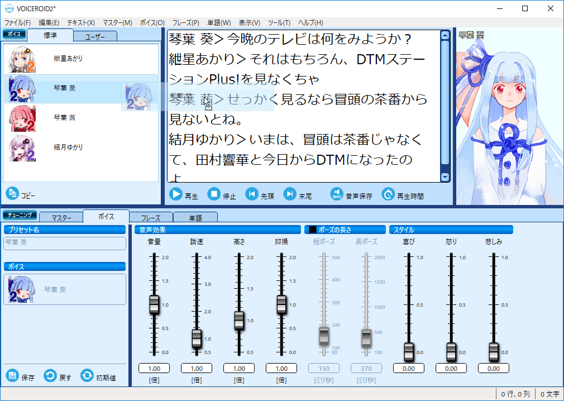
Task: Open the マスター(M) menu
Action: pyautogui.click(x=117, y=23)
